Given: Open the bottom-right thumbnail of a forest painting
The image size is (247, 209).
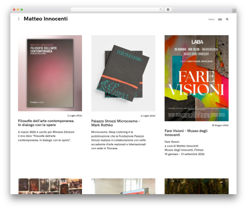Looking at the screenshot, I should click(197, 186).
